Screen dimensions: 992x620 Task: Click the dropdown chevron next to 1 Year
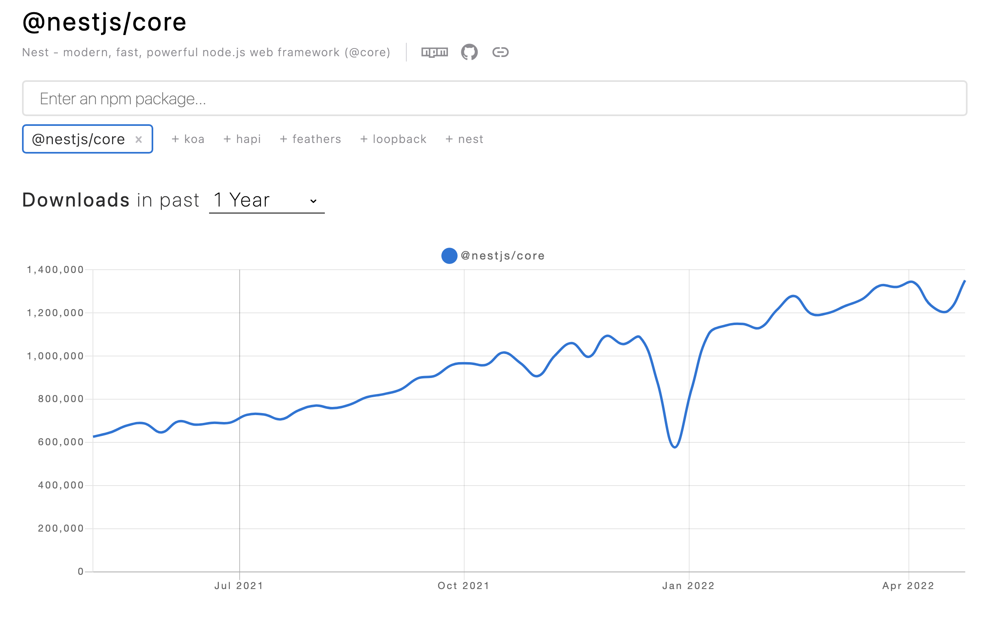[x=313, y=201]
